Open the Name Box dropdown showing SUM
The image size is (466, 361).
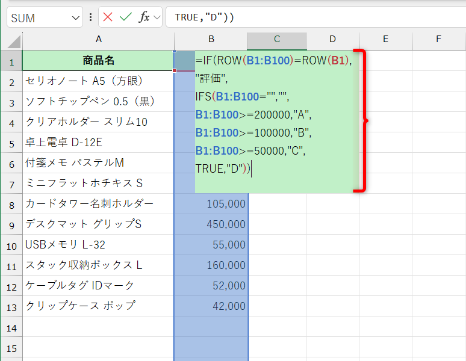click(x=76, y=18)
